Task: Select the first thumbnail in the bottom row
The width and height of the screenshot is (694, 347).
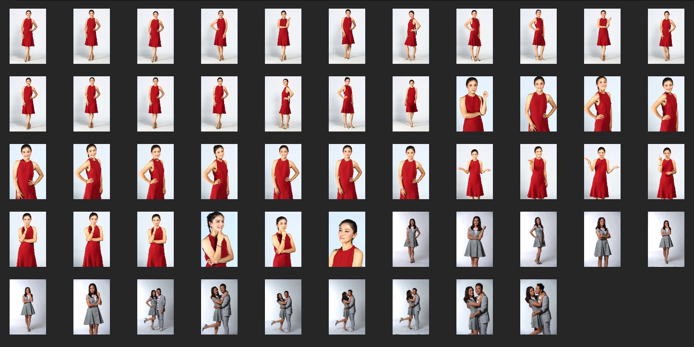Action: coord(28,307)
